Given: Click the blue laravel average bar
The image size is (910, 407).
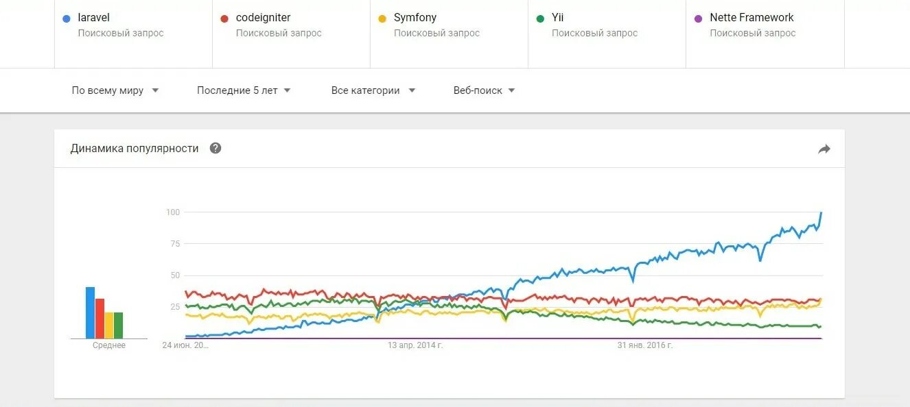Looking at the screenshot, I should tap(90, 312).
